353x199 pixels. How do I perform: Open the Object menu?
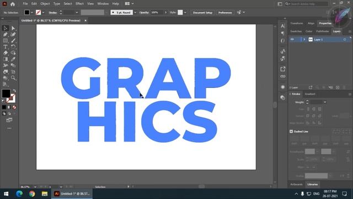point(45,4)
